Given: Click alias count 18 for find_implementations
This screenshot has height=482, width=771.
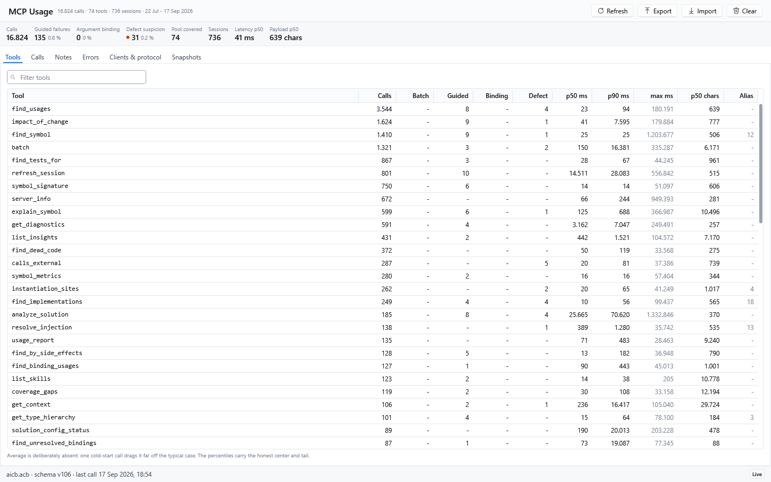Looking at the screenshot, I should point(750,302).
